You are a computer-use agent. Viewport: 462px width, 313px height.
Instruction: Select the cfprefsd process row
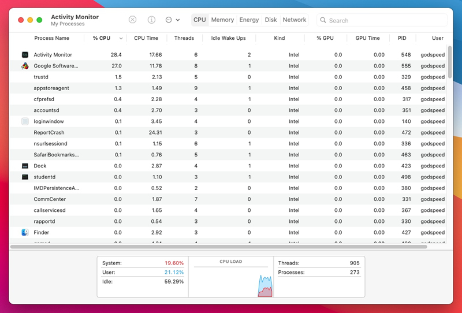[228, 99]
